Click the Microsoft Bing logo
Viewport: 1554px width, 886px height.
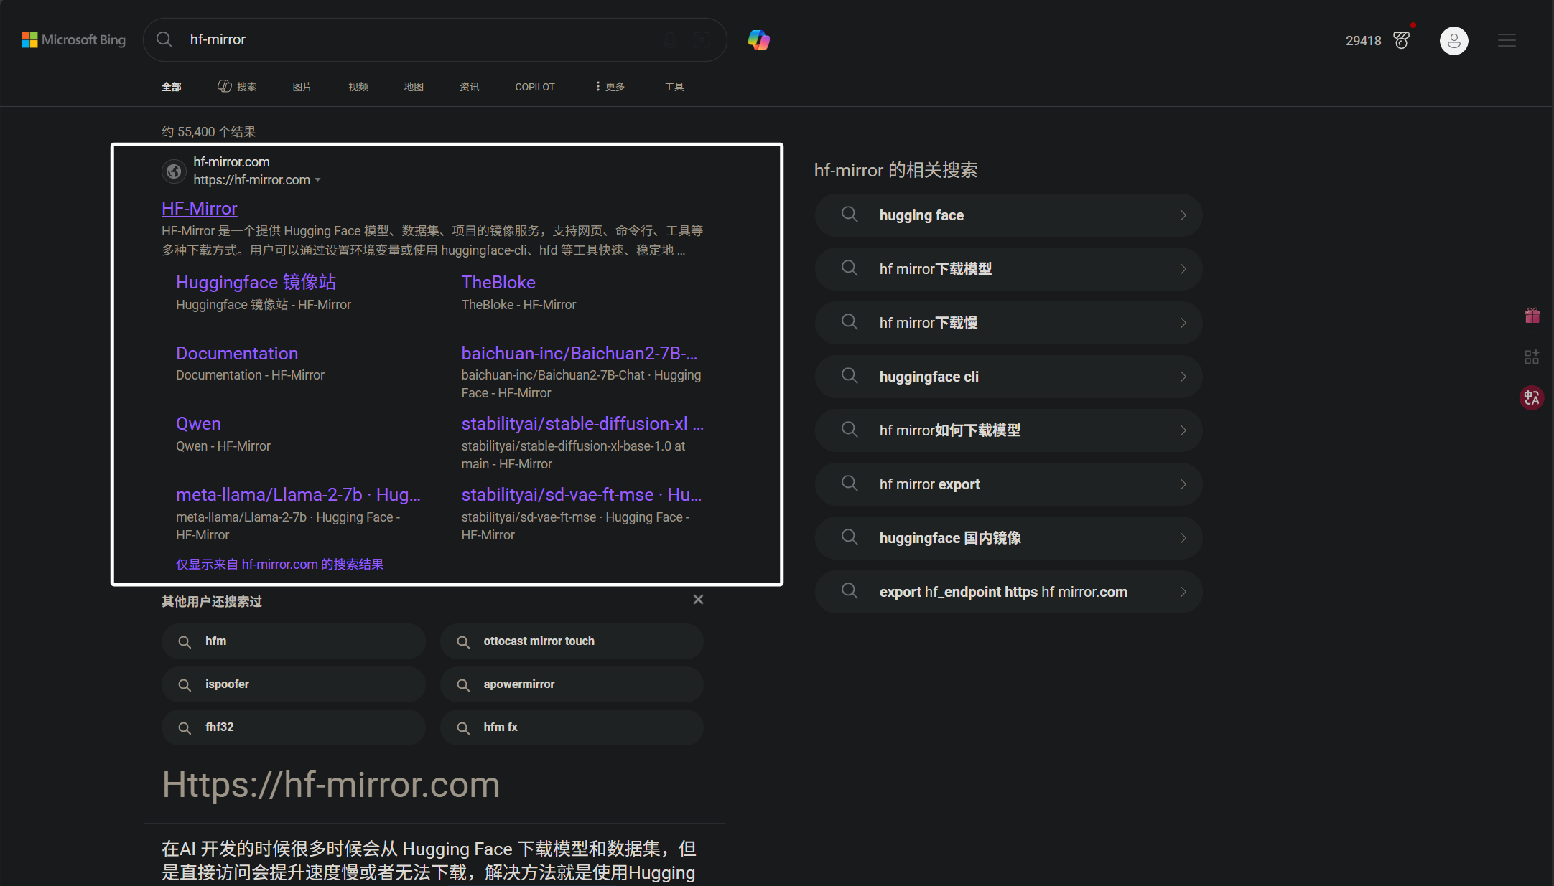point(73,39)
